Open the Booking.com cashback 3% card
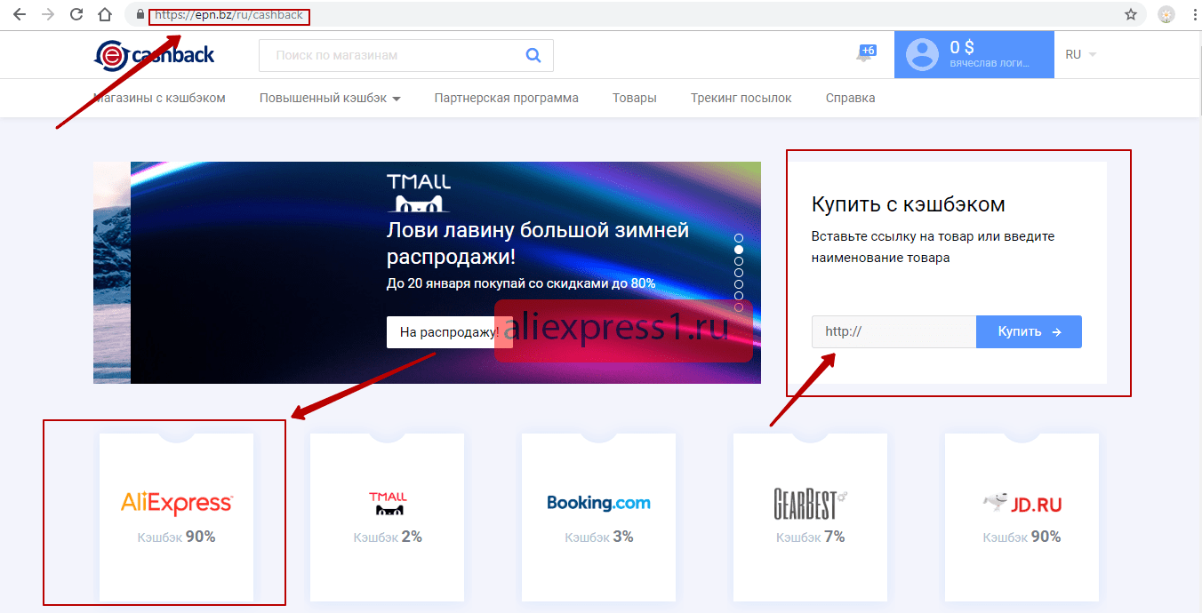1202x613 pixels. 598,517
